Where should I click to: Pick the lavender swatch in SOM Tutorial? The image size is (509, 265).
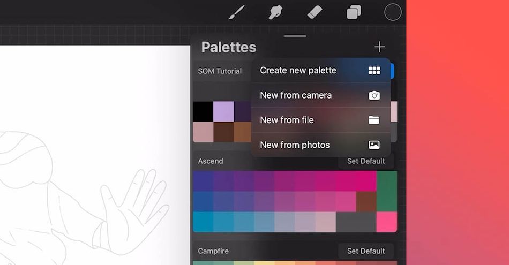pos(223,111)
